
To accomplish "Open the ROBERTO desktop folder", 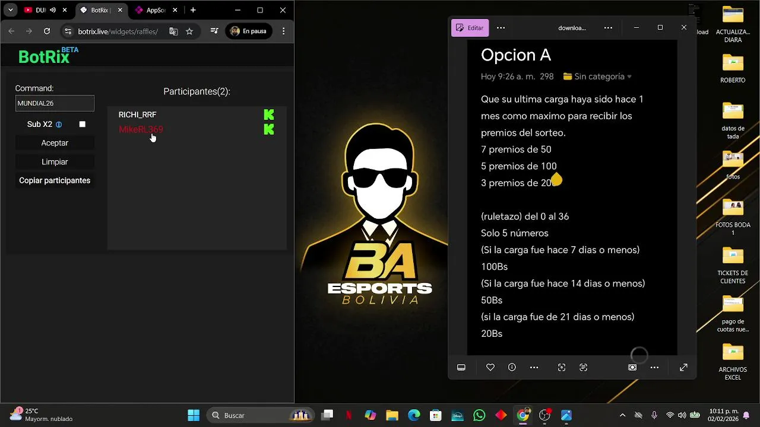I will 733,68.
